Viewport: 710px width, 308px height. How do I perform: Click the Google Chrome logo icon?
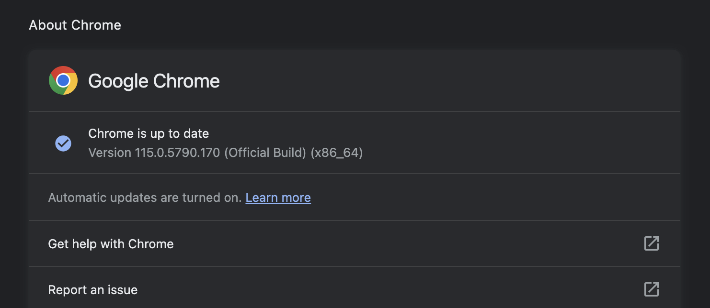click(x=63, y=80)
